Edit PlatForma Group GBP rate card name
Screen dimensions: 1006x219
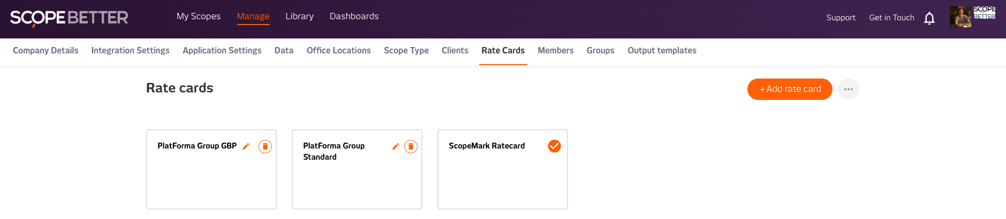(x=246, y=146)
